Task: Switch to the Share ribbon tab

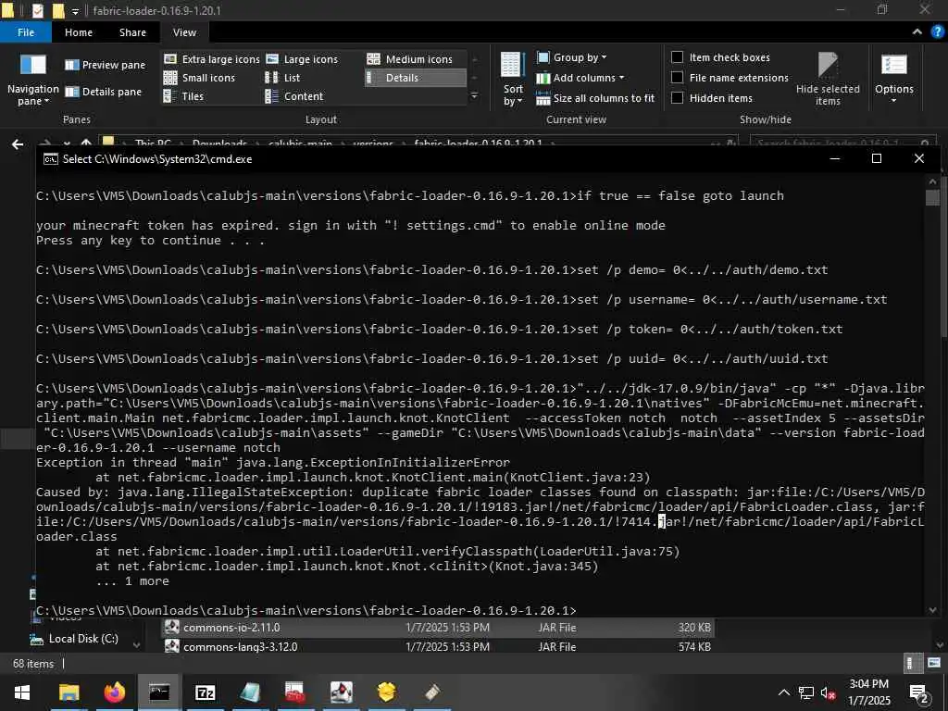Action: 132,32
